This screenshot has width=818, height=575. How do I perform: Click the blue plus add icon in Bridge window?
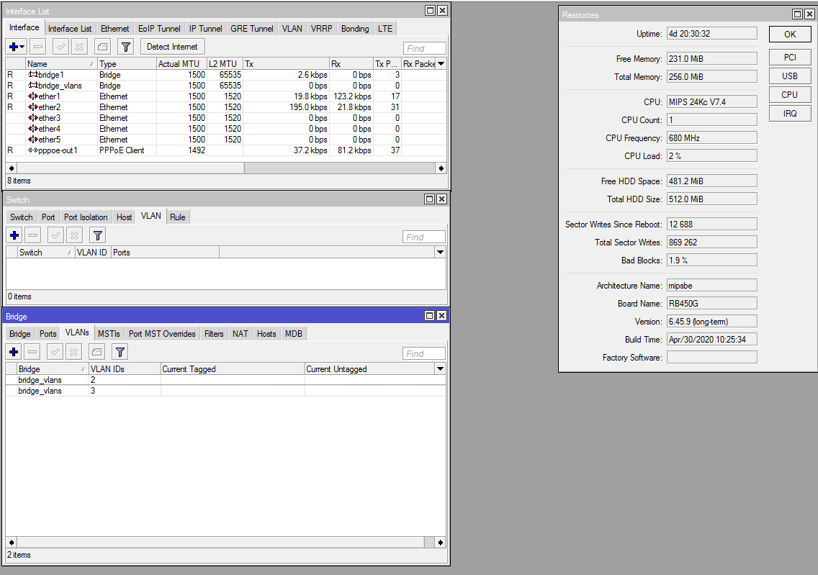pyautogui.click(x=14, y=352)
